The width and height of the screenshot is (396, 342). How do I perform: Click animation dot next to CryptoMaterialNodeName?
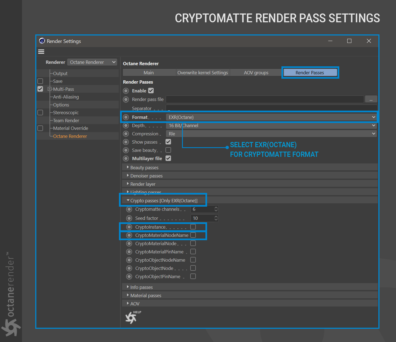point(129,235)
